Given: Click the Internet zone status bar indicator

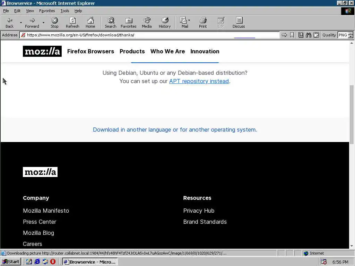Looking at the screenshot, I should (314, 253).
